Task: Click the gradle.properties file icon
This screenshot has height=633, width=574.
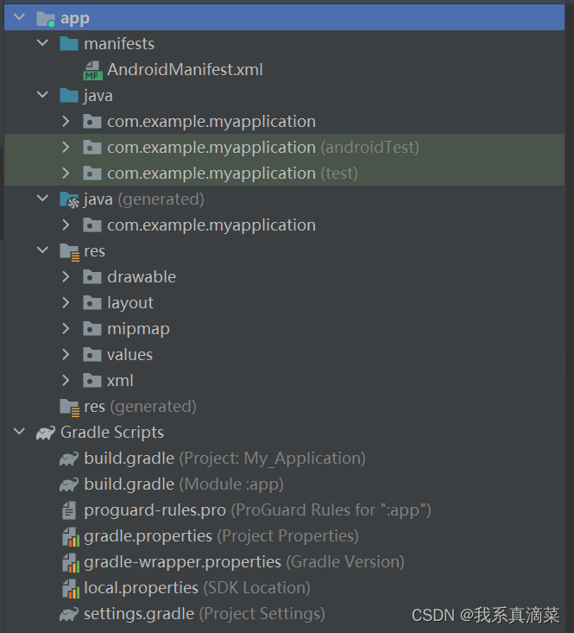Action: tap(71, 537)
